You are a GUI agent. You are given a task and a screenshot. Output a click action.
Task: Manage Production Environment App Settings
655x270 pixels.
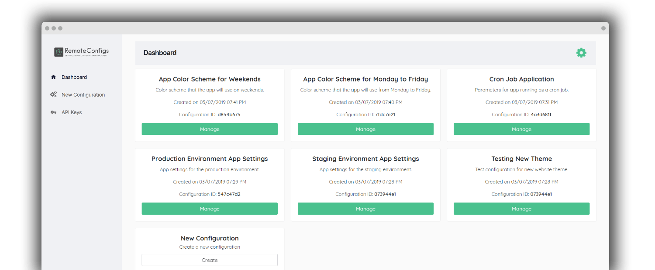[x=210, y=209]
